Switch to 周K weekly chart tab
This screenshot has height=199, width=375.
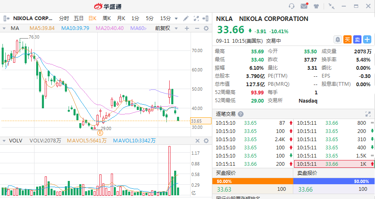107,18
